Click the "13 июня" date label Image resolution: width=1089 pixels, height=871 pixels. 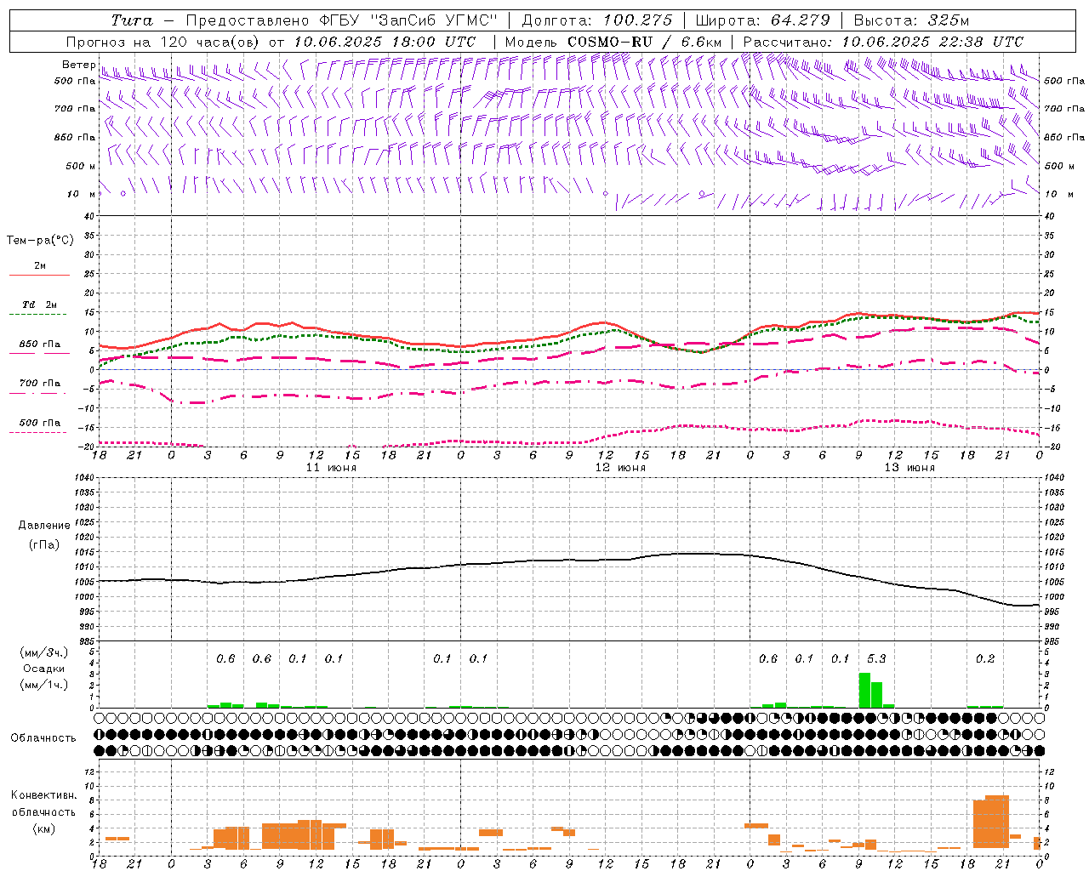[909, 468]
